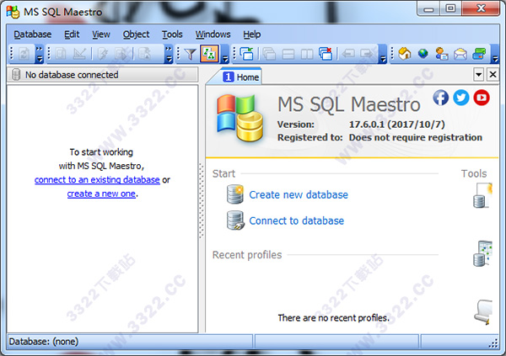This screenshot has height=356, width=506.
Task: Open the Twitter page icon
Action: pos(461,98)
